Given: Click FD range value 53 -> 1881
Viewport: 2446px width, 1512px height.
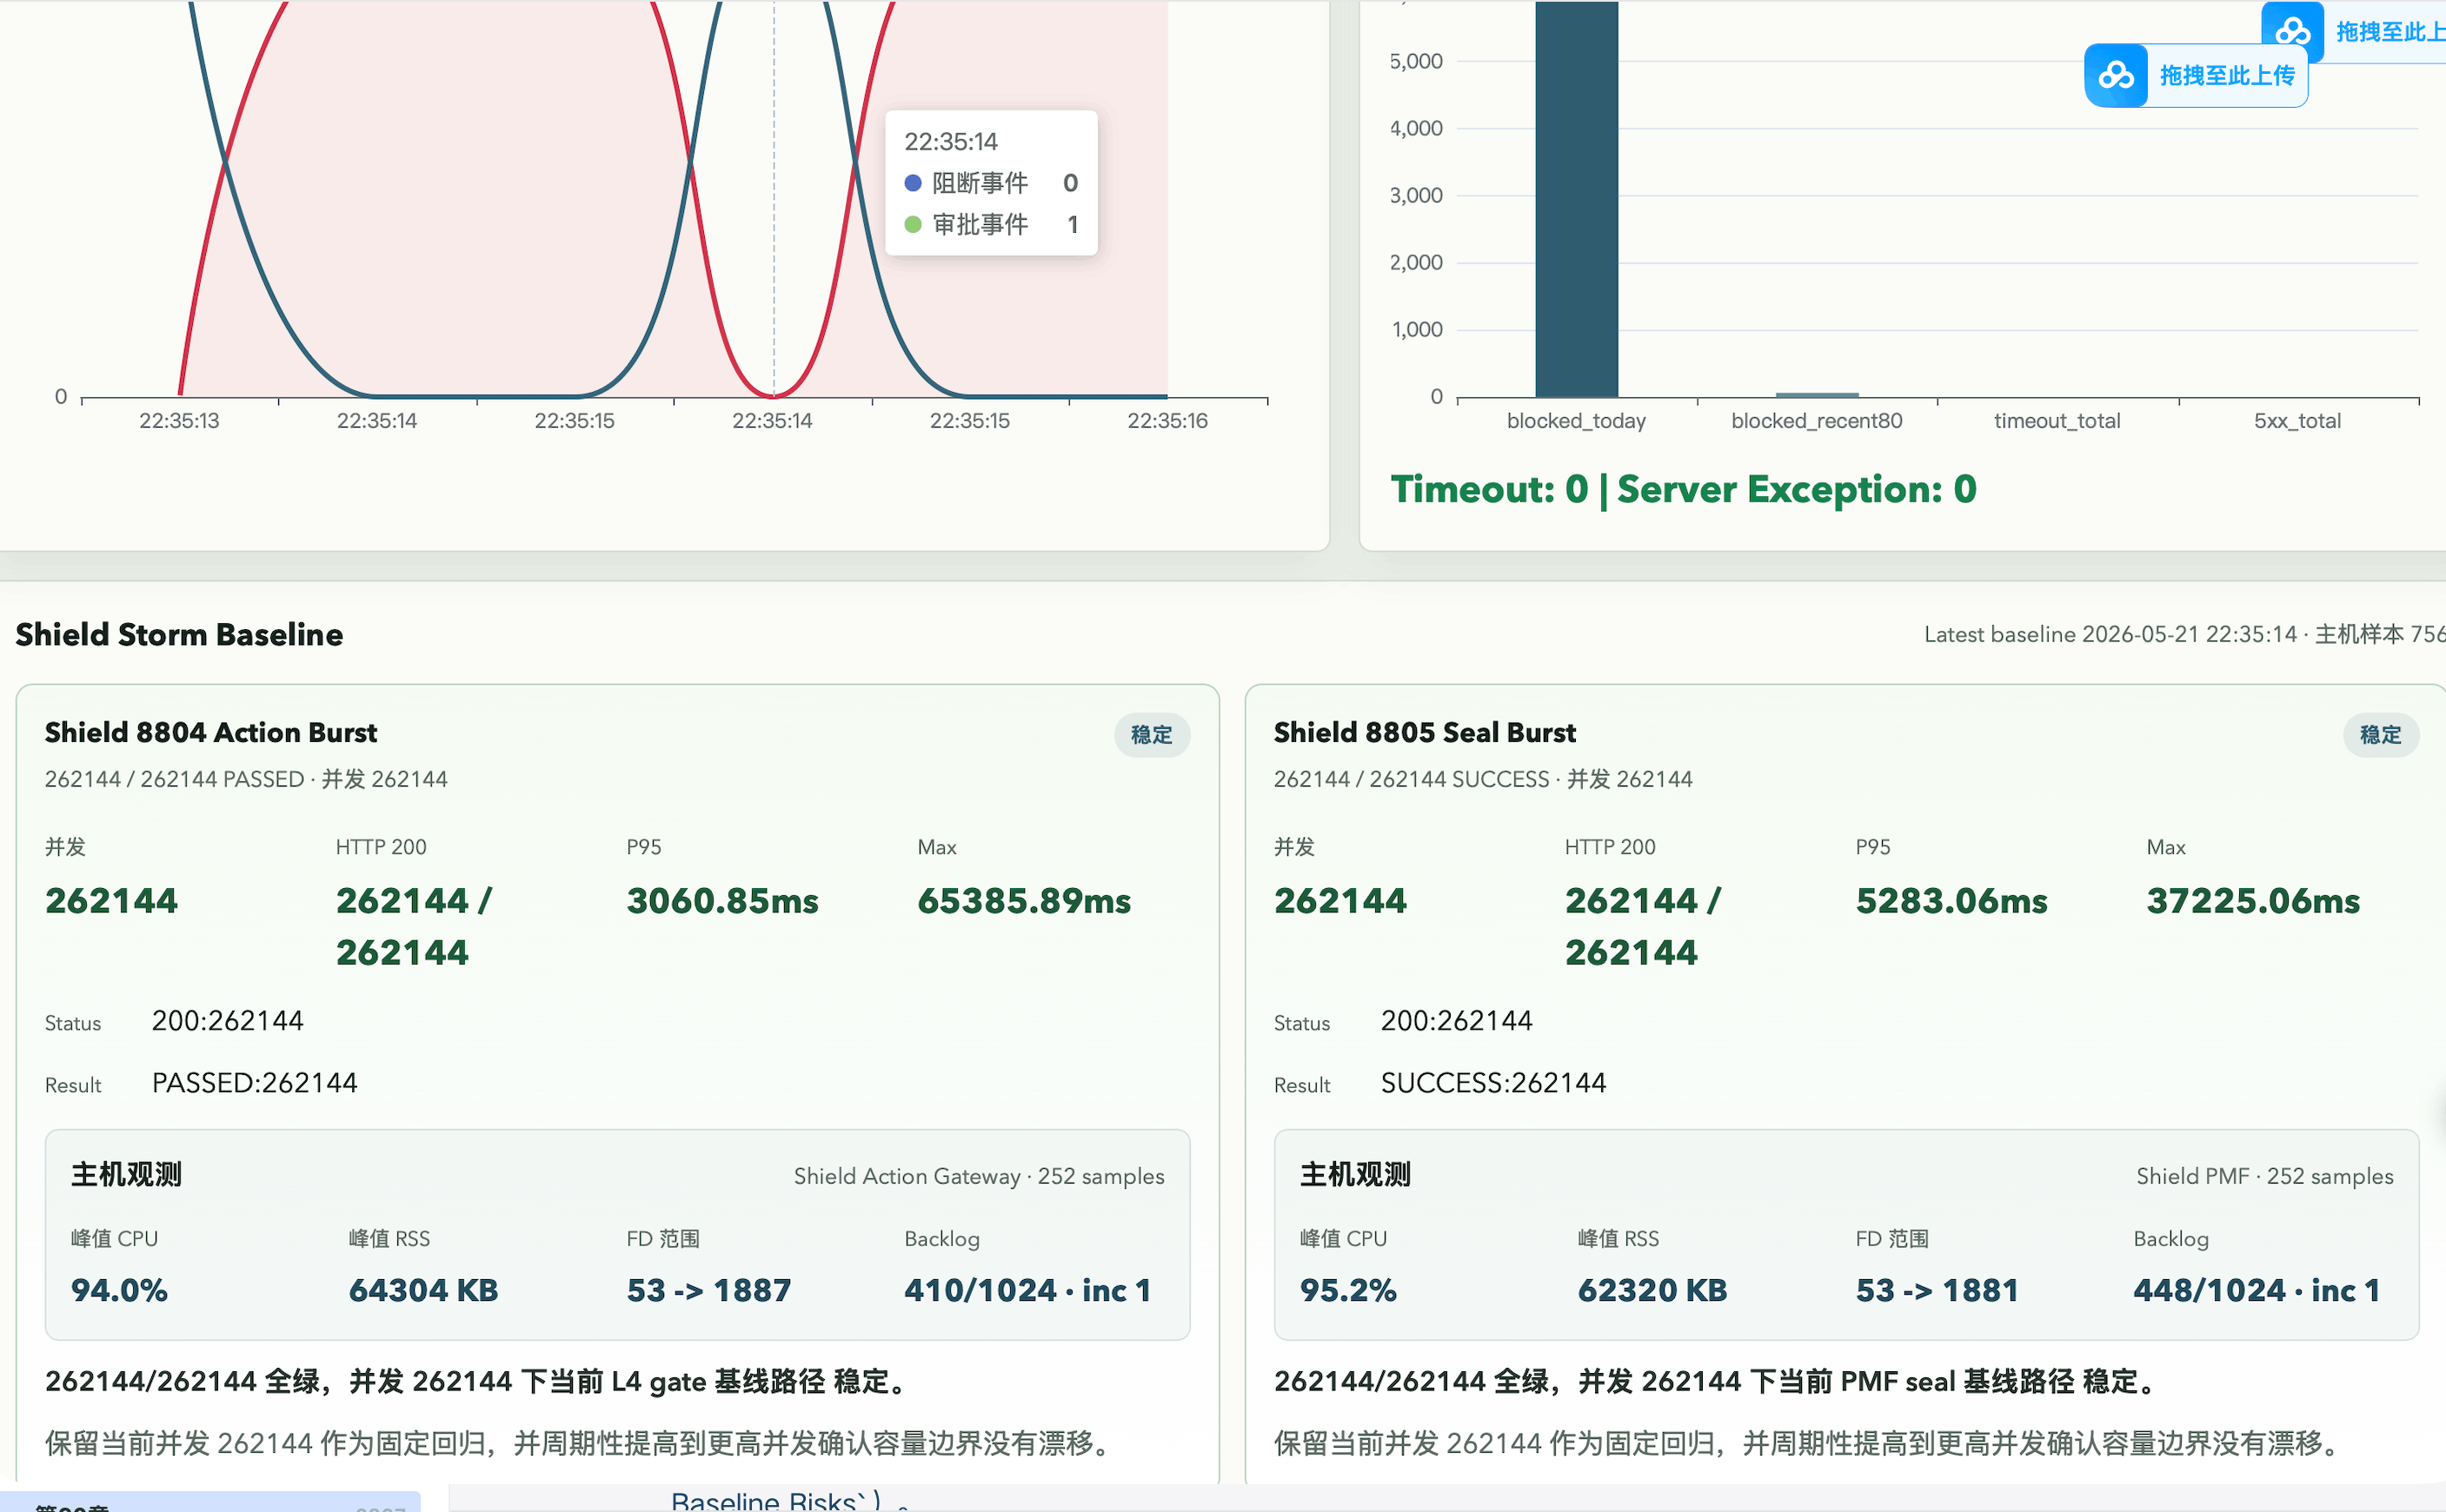Looking at the screenshot, I should point(1937,1290).
